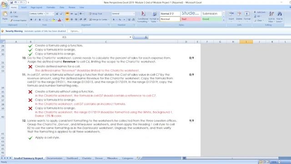Open Find & Select menu
Screen dimensions: 291x164
[279, 17]
